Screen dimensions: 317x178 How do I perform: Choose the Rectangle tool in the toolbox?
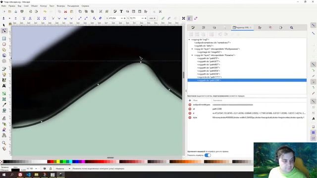coord(4,39)
